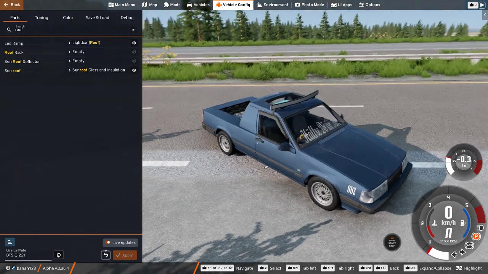Click the Apply button

click(x=125, y=255)
